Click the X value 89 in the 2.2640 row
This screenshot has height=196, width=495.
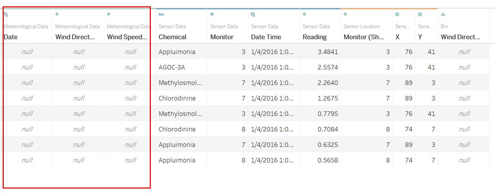tap(408, 83)
